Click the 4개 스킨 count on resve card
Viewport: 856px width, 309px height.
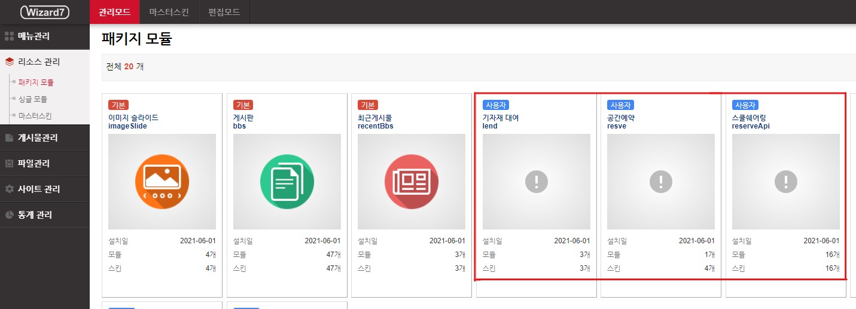point(709,268)
